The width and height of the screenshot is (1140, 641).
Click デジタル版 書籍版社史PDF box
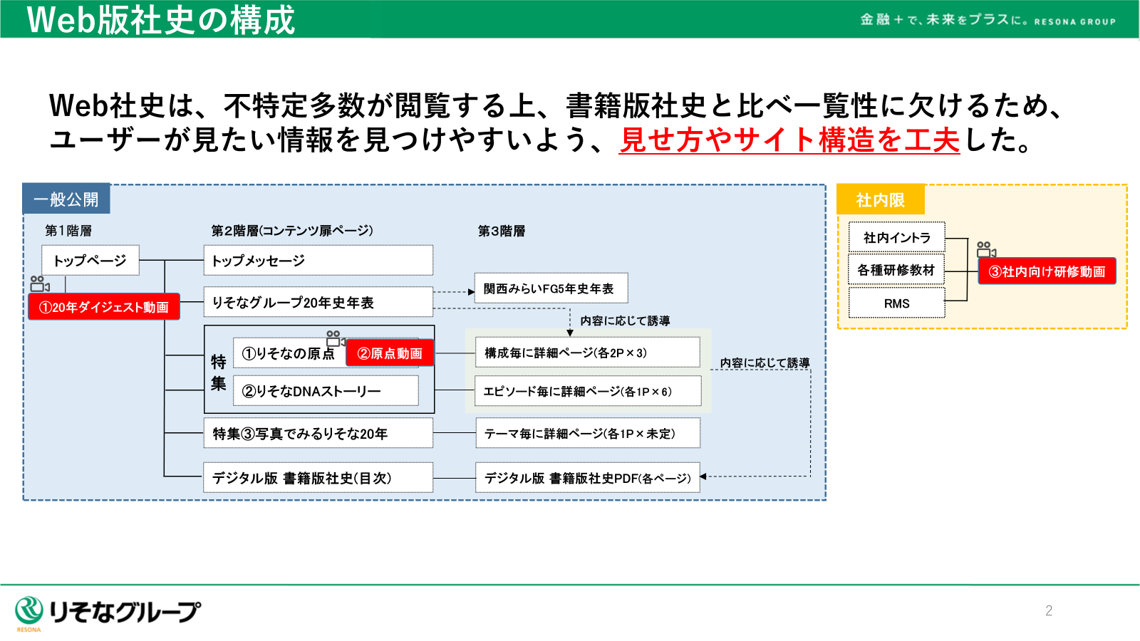(588, 478)
